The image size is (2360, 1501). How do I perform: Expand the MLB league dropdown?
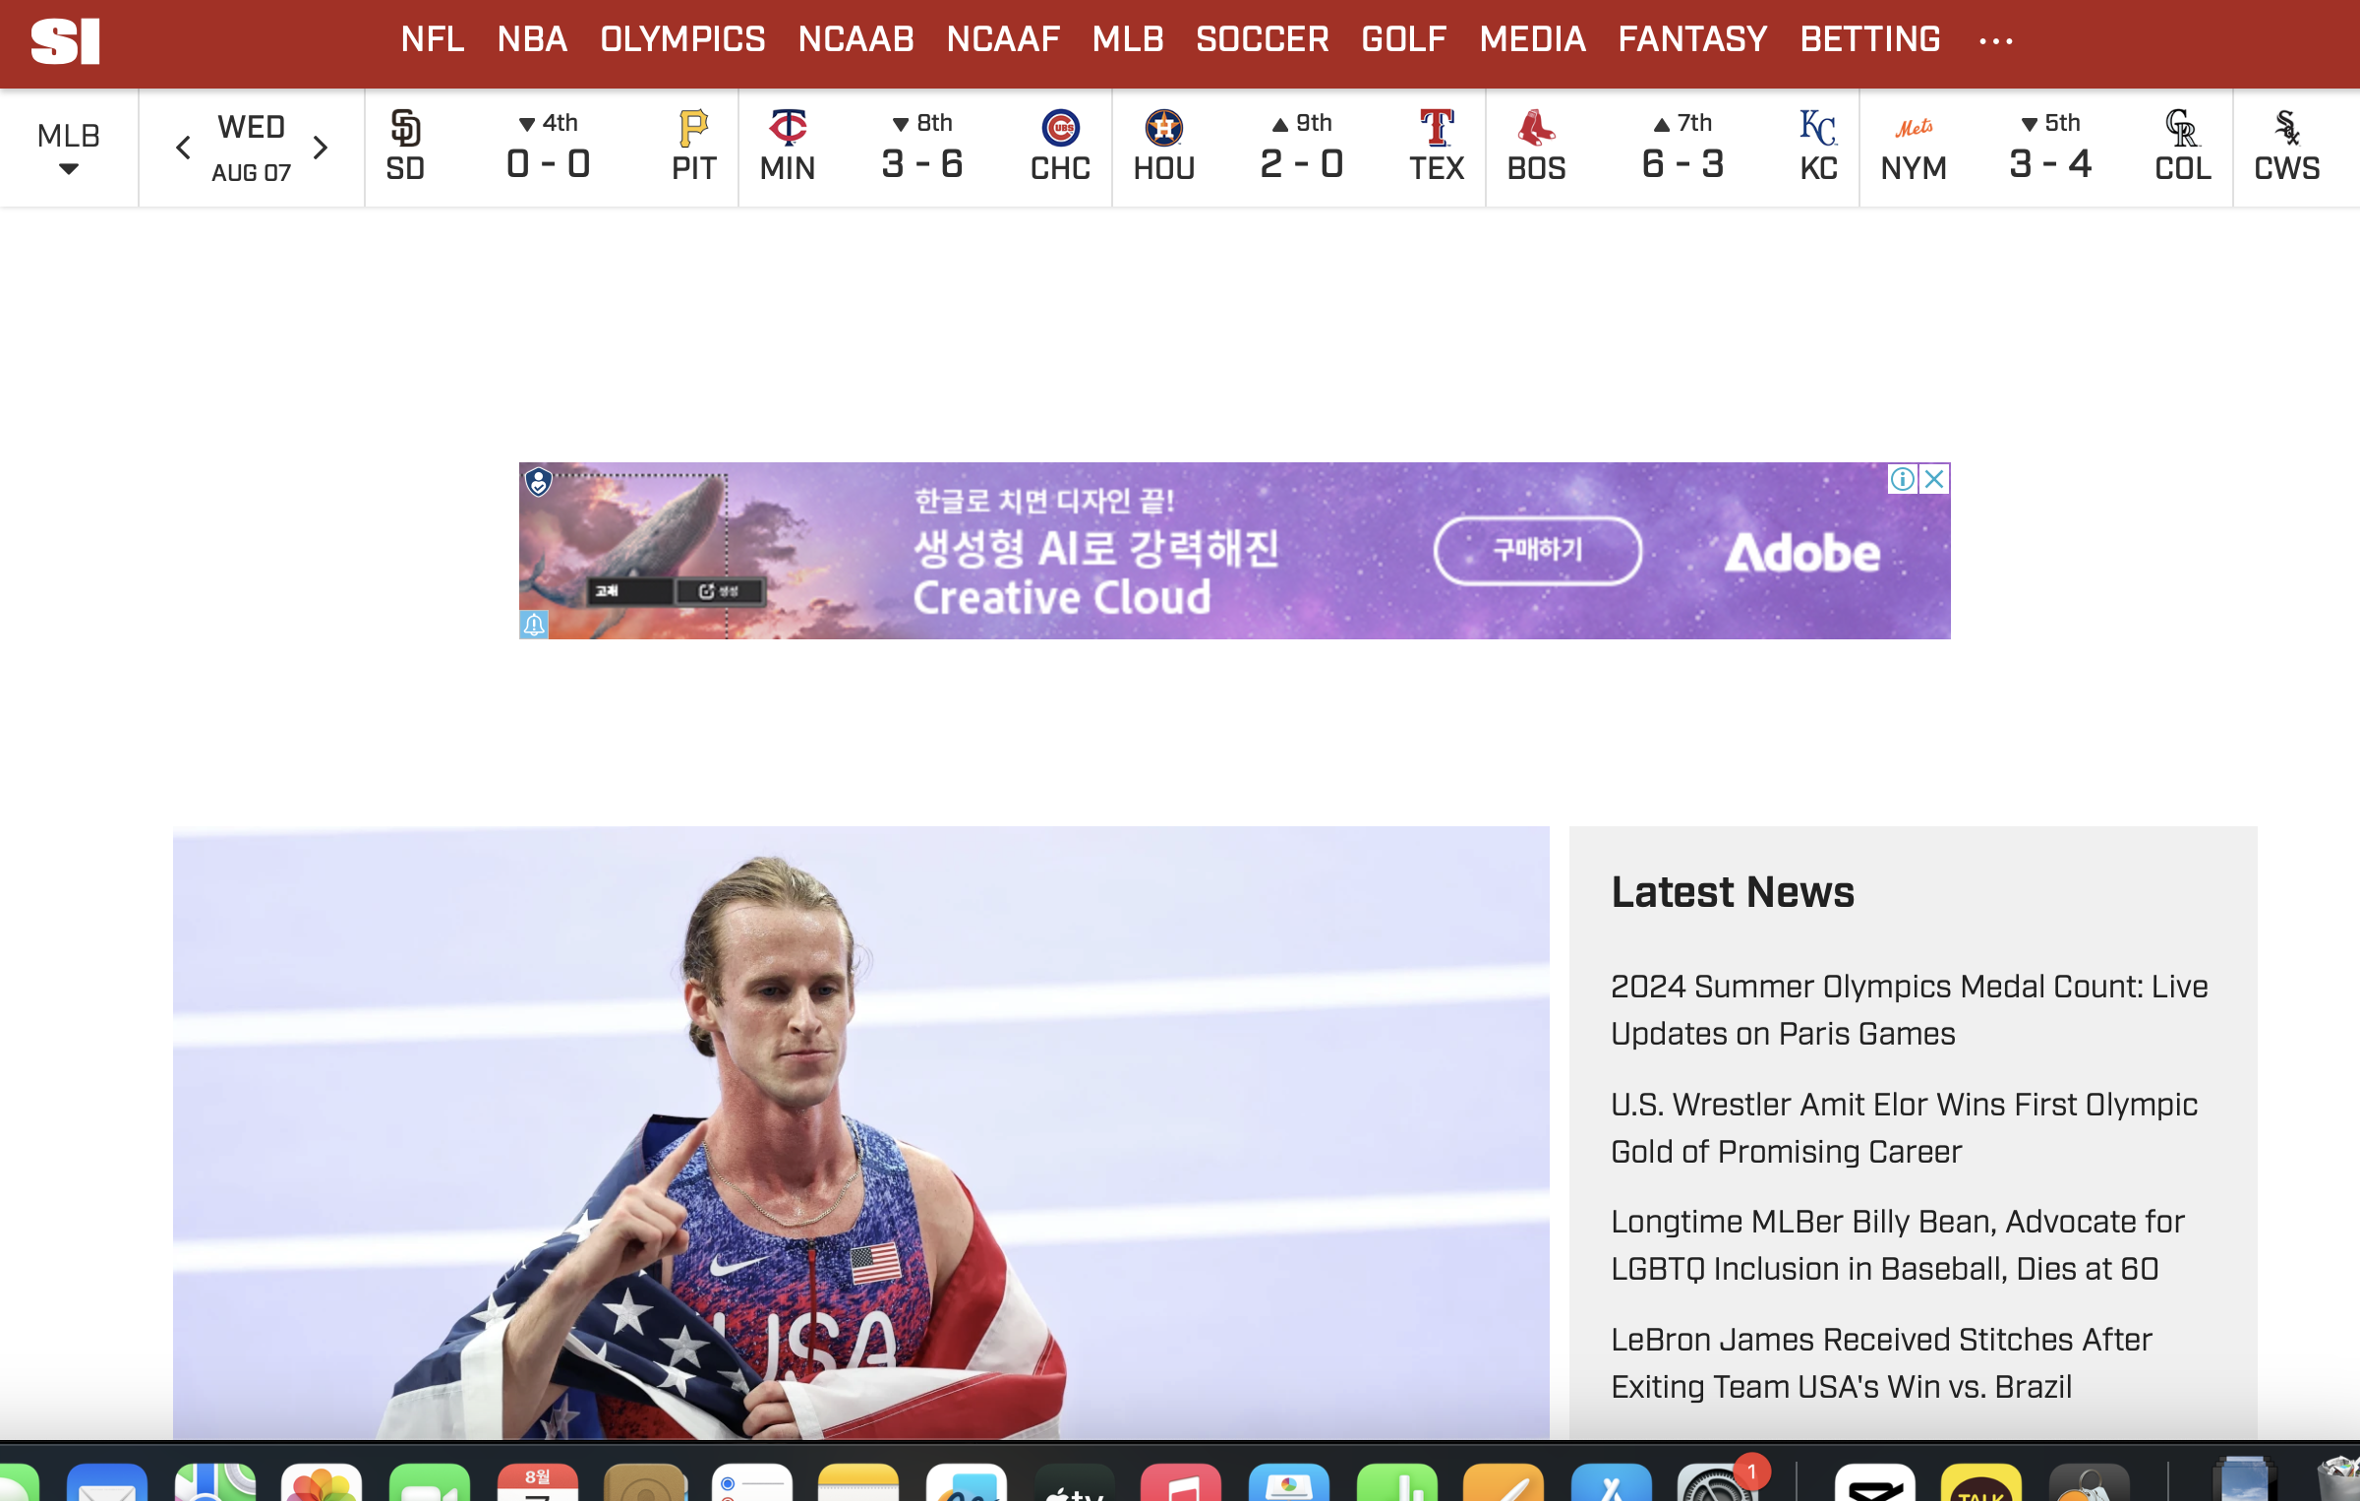(68, 148)
